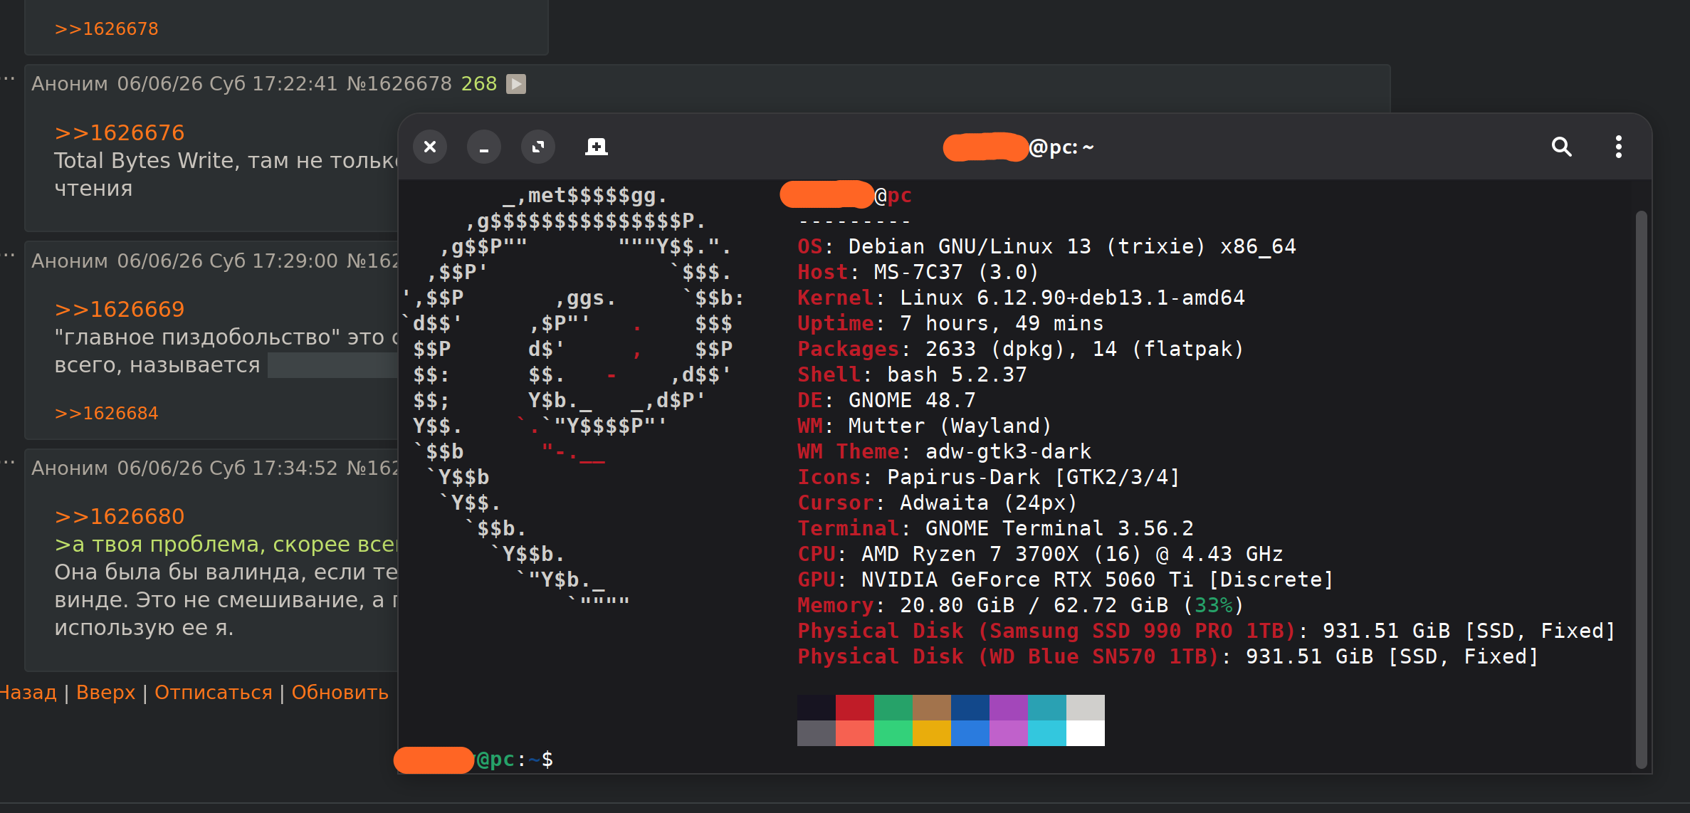Screen dimensions: 1690x813
Task: Click the Отписаться link
Action: [x=213, y=693]
